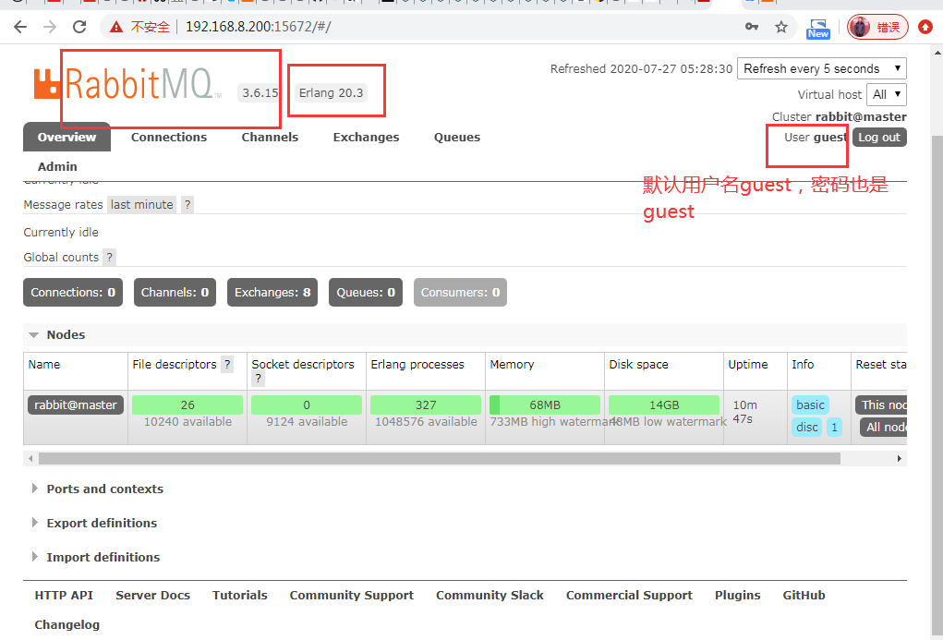Reload the page with the refresh icon
The image size is (943, 640).
pos(79,27)
